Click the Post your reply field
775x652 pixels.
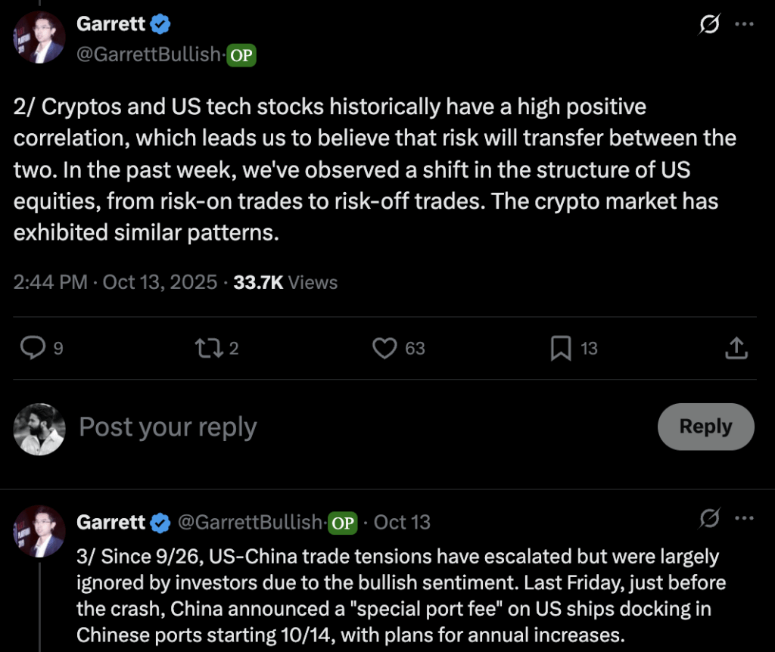pos(341,427)
